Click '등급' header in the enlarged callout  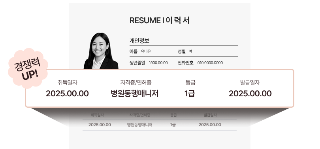tap(190, 83)
